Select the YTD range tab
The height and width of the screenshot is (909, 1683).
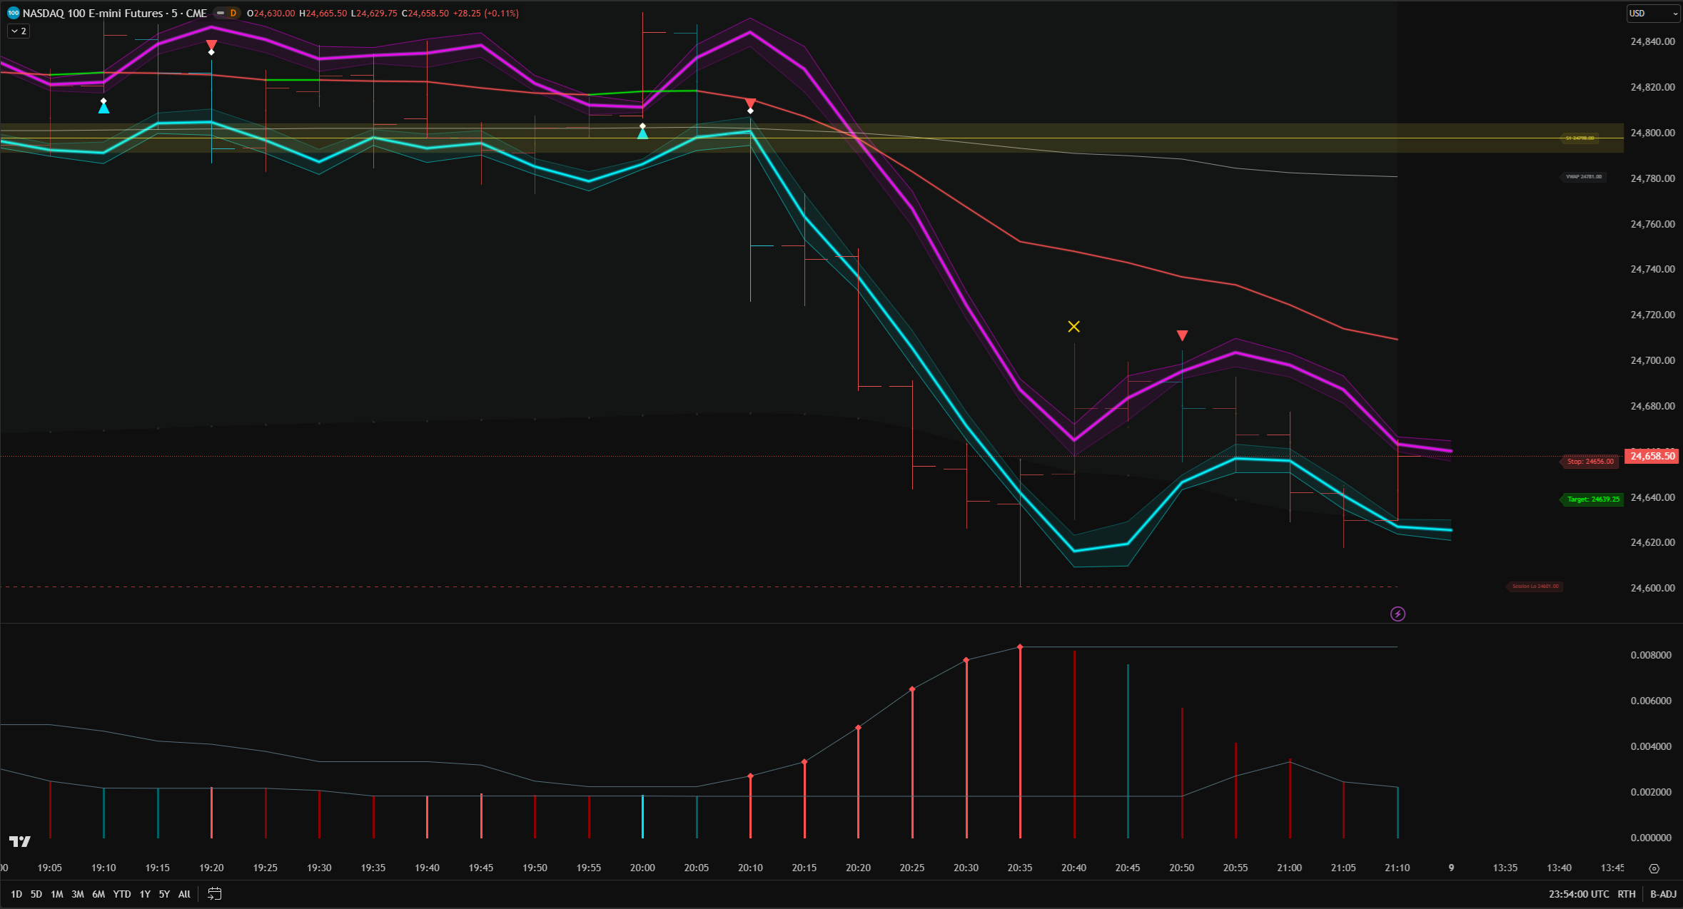(121, 893)
